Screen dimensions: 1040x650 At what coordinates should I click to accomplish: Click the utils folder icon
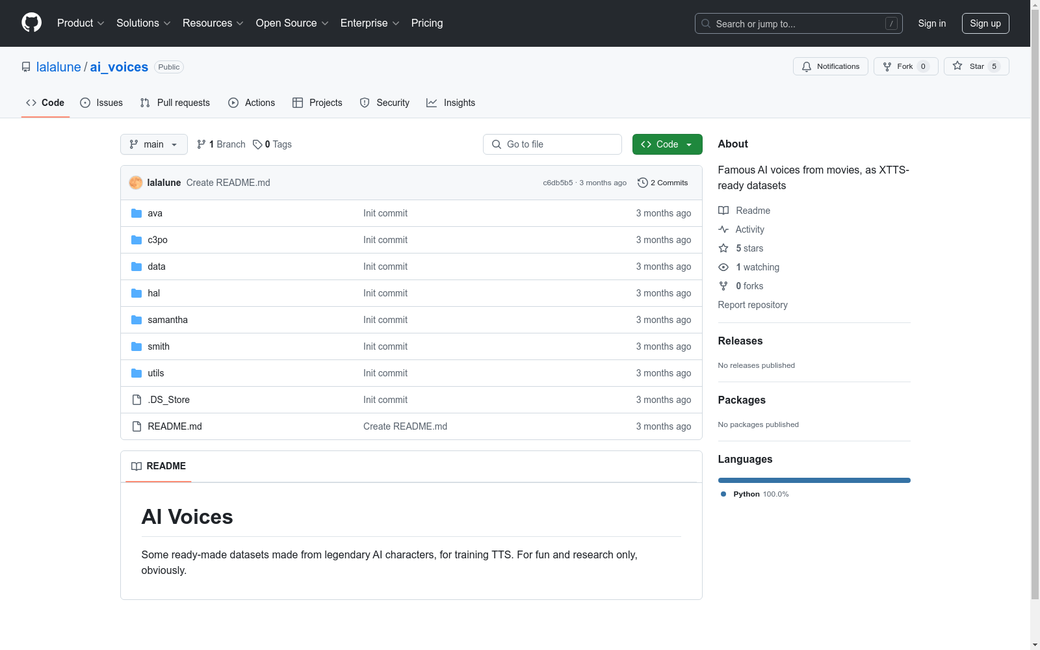136,373
